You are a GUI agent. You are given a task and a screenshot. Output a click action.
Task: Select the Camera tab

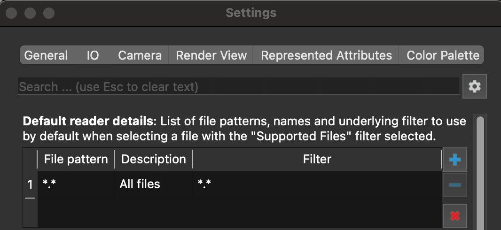[140, 55]
